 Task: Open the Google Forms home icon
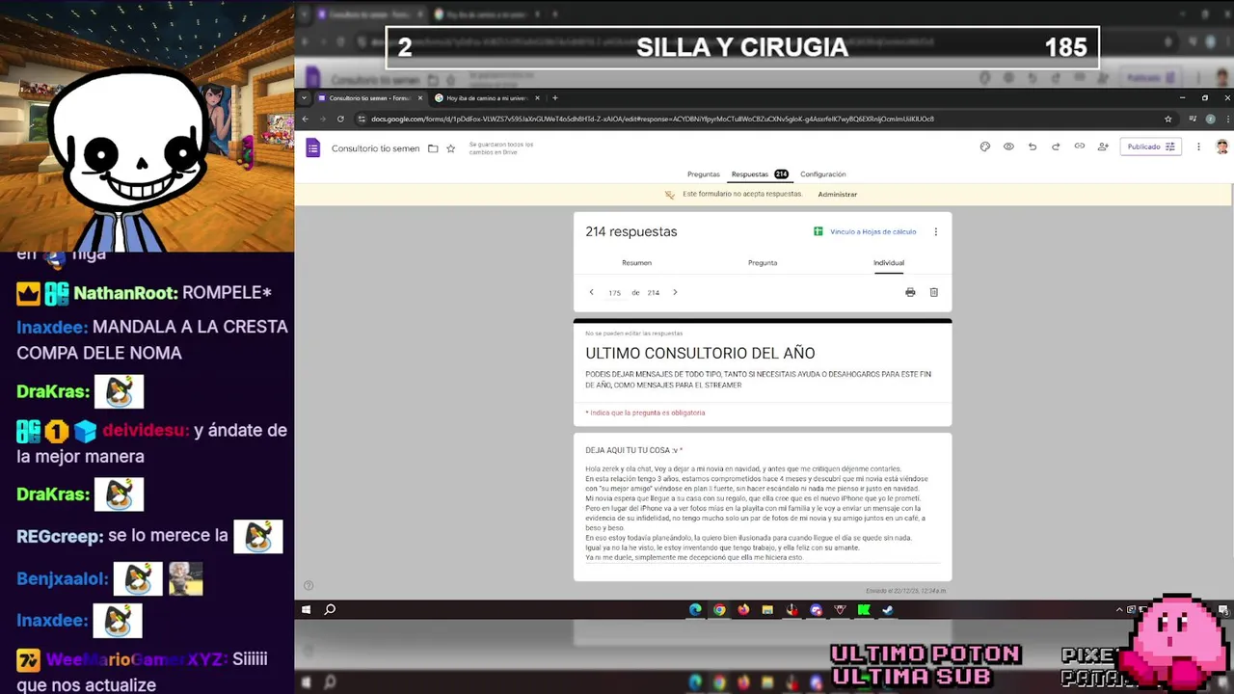tap(312, 147)
